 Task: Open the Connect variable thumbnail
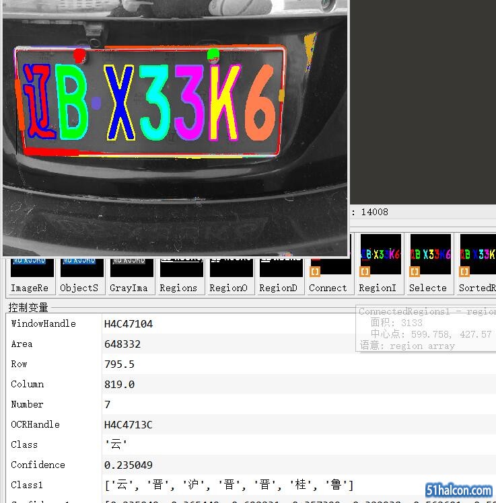click(x=331, y=266)
